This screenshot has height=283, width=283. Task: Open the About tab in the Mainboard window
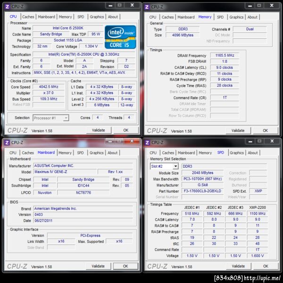click(112, 153)
